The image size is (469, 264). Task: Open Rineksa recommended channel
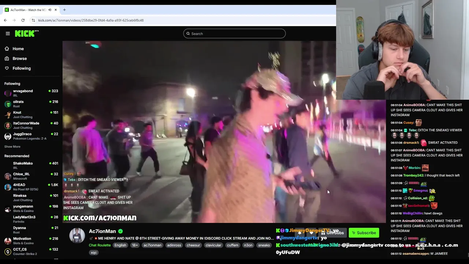(31, 198)
